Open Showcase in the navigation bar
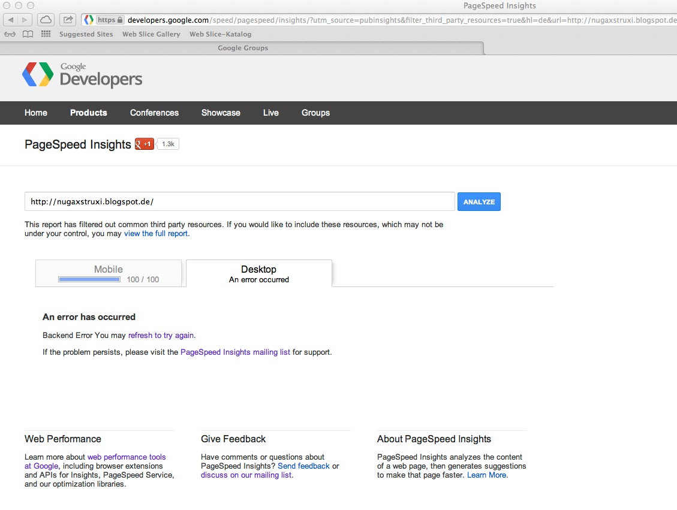Screen dimensions: 677x510 coord(221,113)
